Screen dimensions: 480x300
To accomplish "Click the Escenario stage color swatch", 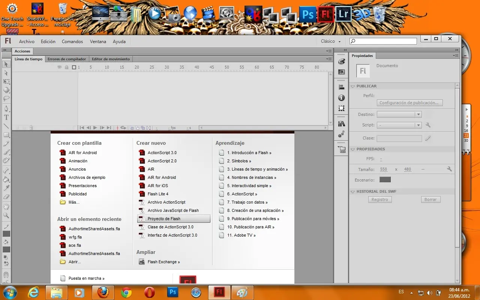I will pyautogui.click(x=385, y=180).
